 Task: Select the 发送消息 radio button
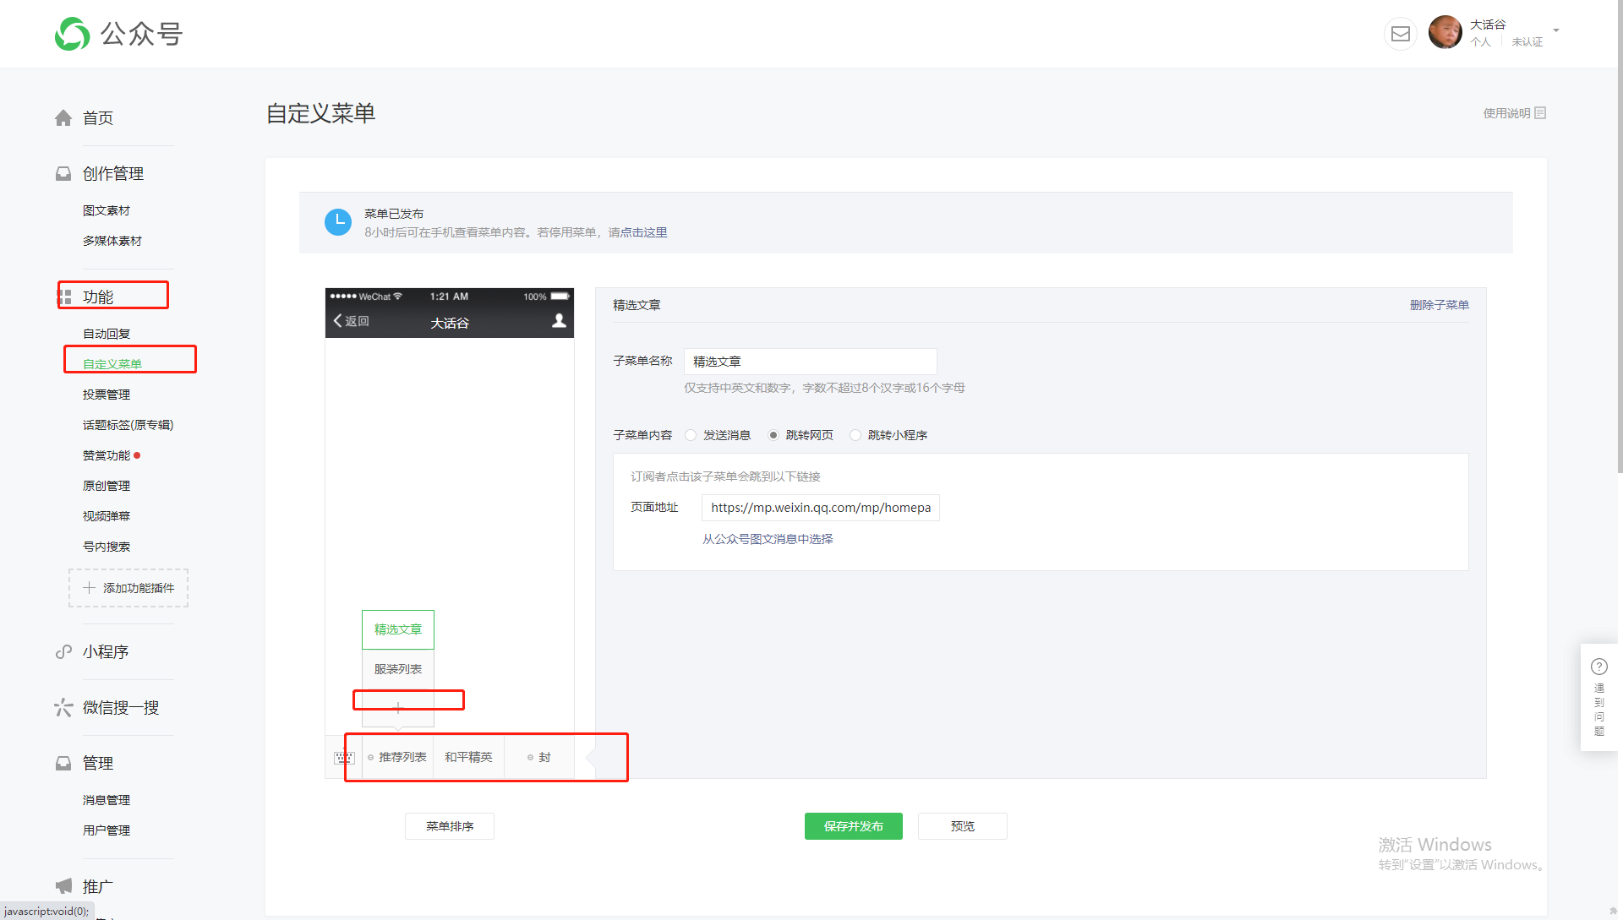point(691,435)
